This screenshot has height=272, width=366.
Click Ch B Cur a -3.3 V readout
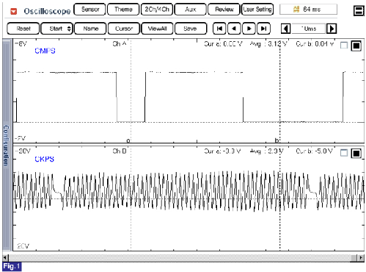tap(222, 151)
